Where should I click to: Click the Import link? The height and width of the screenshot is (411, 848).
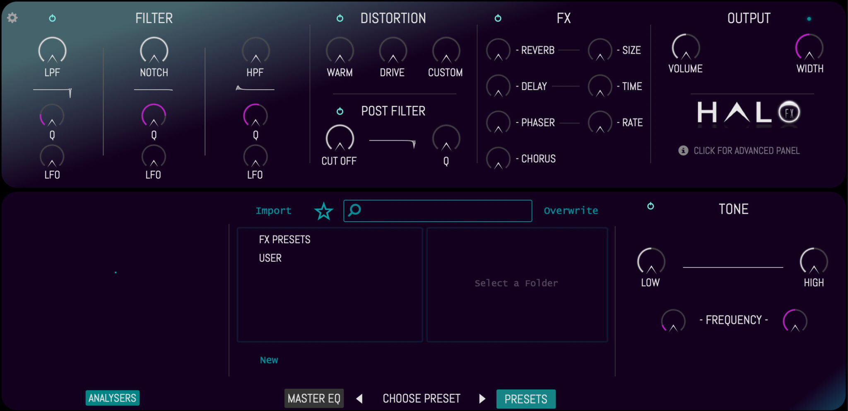pos(273,210)
